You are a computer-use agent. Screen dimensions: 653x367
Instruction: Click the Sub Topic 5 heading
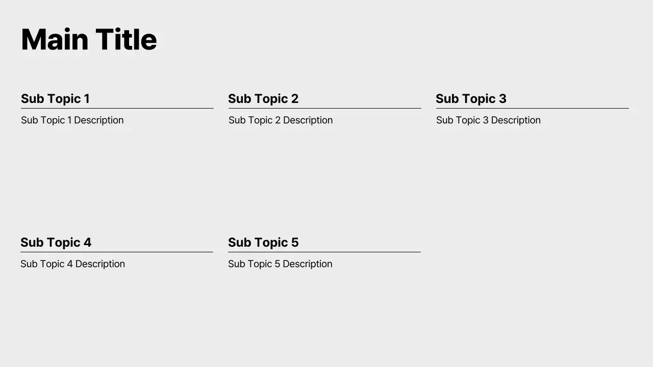(x=263, y=243)
